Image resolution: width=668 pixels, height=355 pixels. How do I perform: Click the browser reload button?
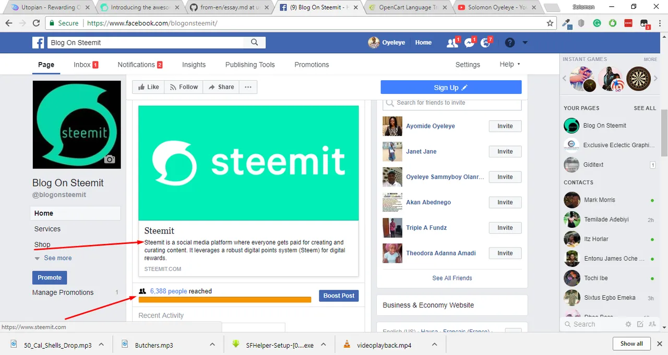tap(36, 23)
